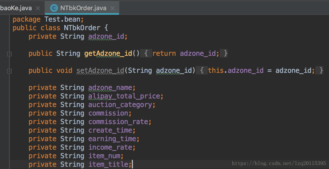Click the alipay_total_price field
This screenshot has height=169, width=329.
pos(124,96)
